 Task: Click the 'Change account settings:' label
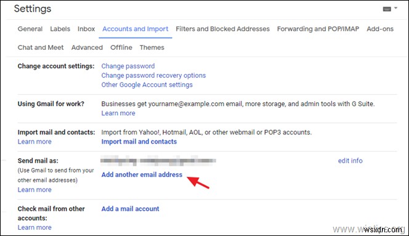coord(56,66)
